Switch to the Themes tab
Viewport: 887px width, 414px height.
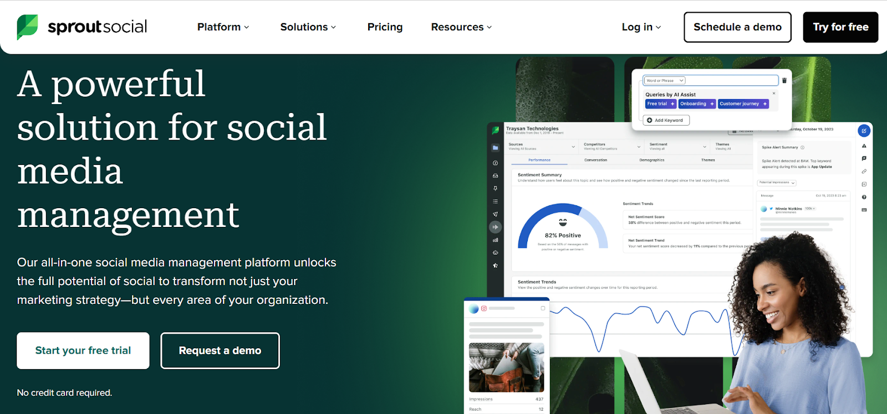click(708, 160)
